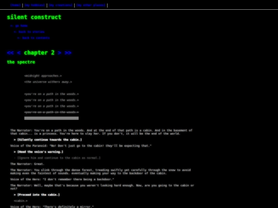This screenshot has width=278, height=208.
Task: Click Hero's 'There's definitely a mirror' line
Action: [x=52, y=206]
